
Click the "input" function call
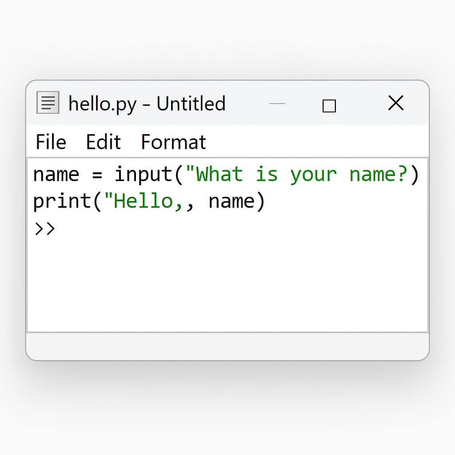144,174
